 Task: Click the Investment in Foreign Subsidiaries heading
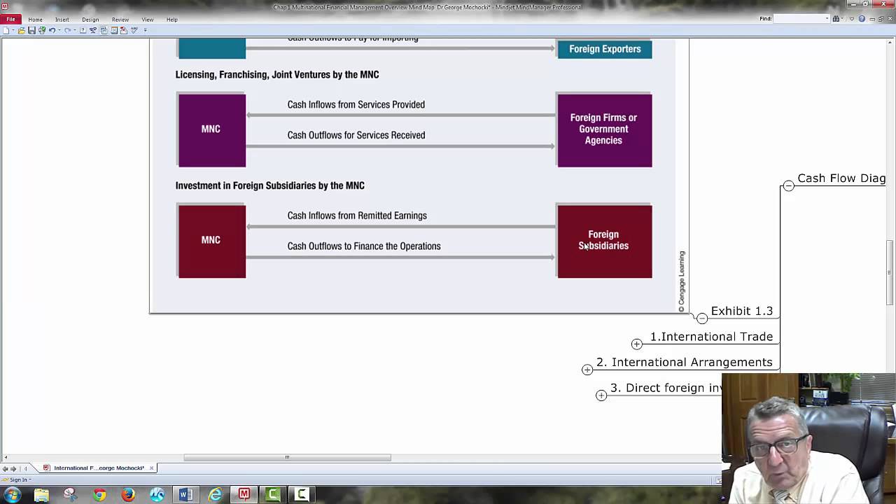pyautogui.click(x=270, y=185)
